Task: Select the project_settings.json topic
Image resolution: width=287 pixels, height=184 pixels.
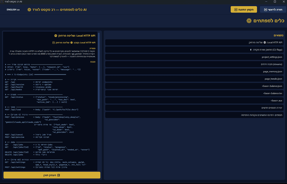Action: (x=194, y=57)
